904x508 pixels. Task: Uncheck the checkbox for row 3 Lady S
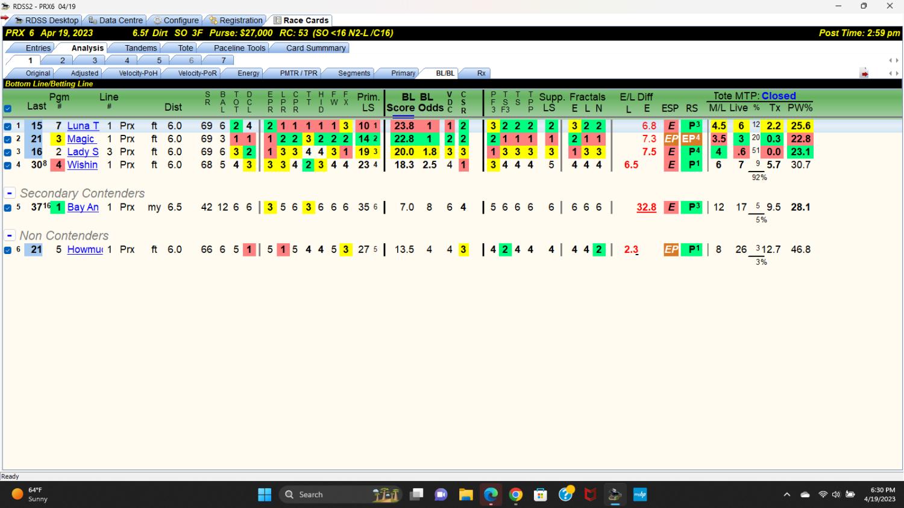click(x=8, y=152)
